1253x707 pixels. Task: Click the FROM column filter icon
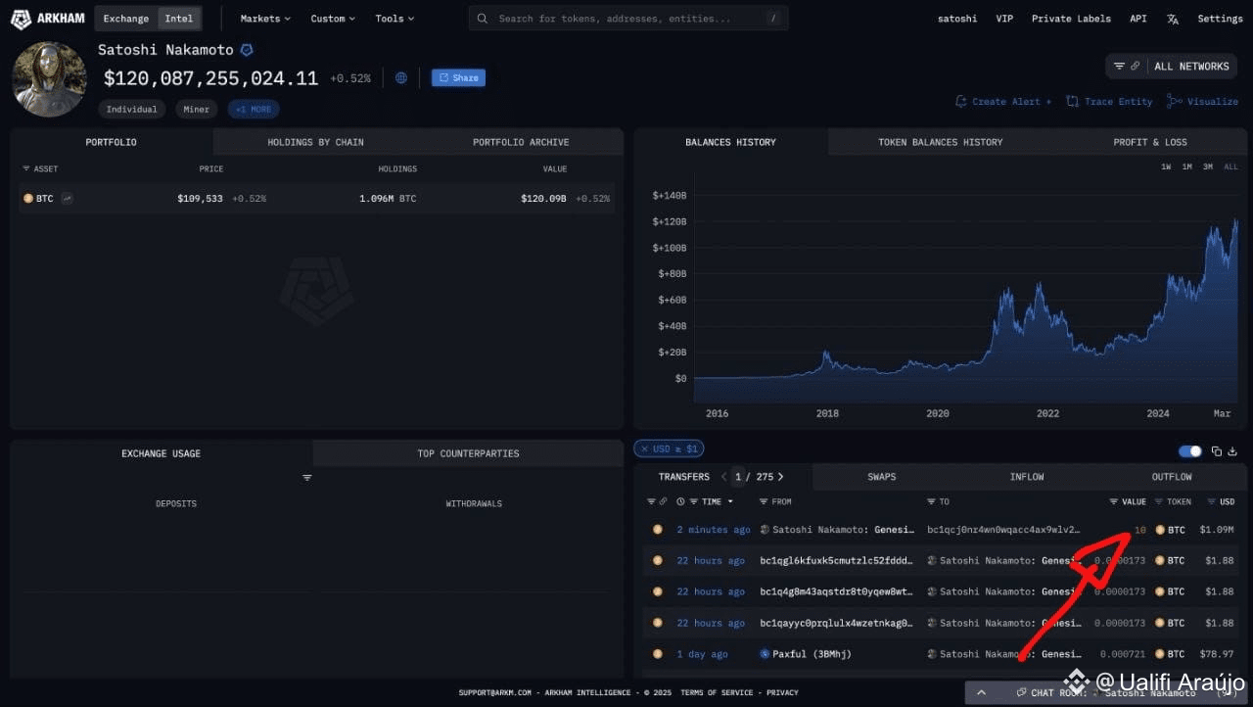tap(765, 502)
